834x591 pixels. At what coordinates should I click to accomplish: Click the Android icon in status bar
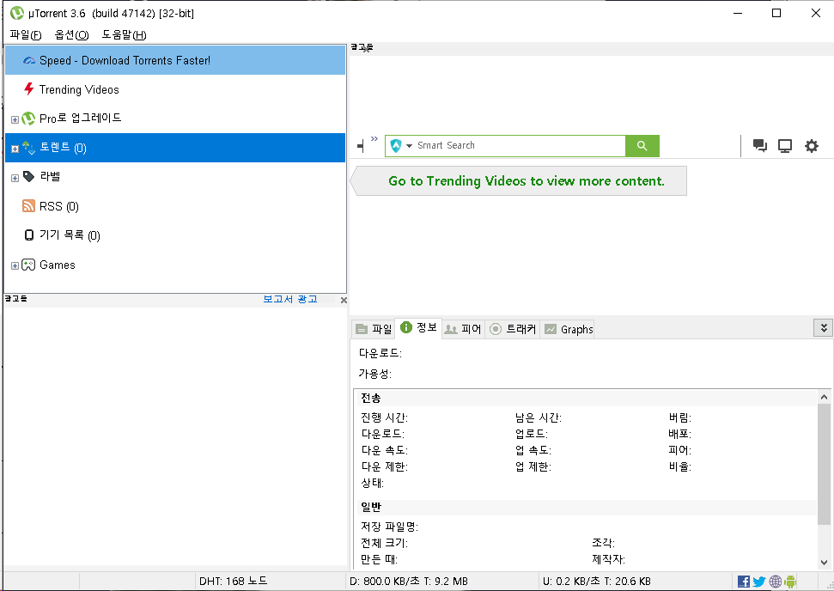pyautogui.click(x=790, y=582)
